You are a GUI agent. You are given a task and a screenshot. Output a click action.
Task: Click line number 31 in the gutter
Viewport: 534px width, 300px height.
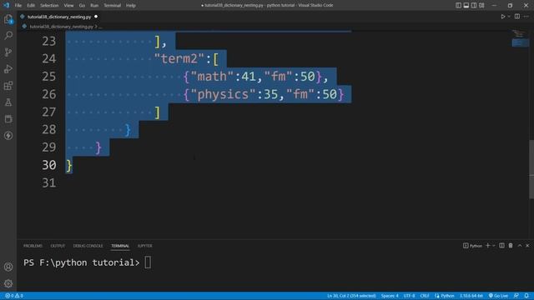click(x=48, y=183)
